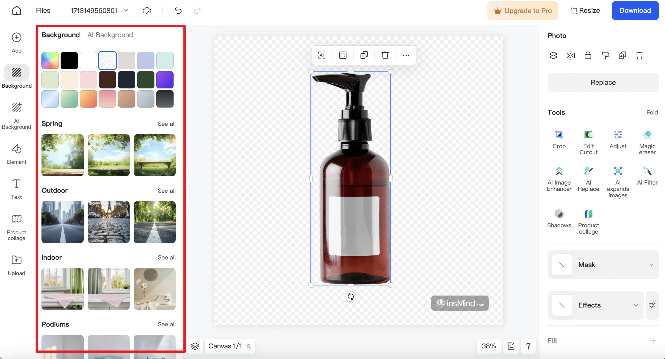Pick the rainbow custom color swatch

pyautogui.click(x=50, y=61)
